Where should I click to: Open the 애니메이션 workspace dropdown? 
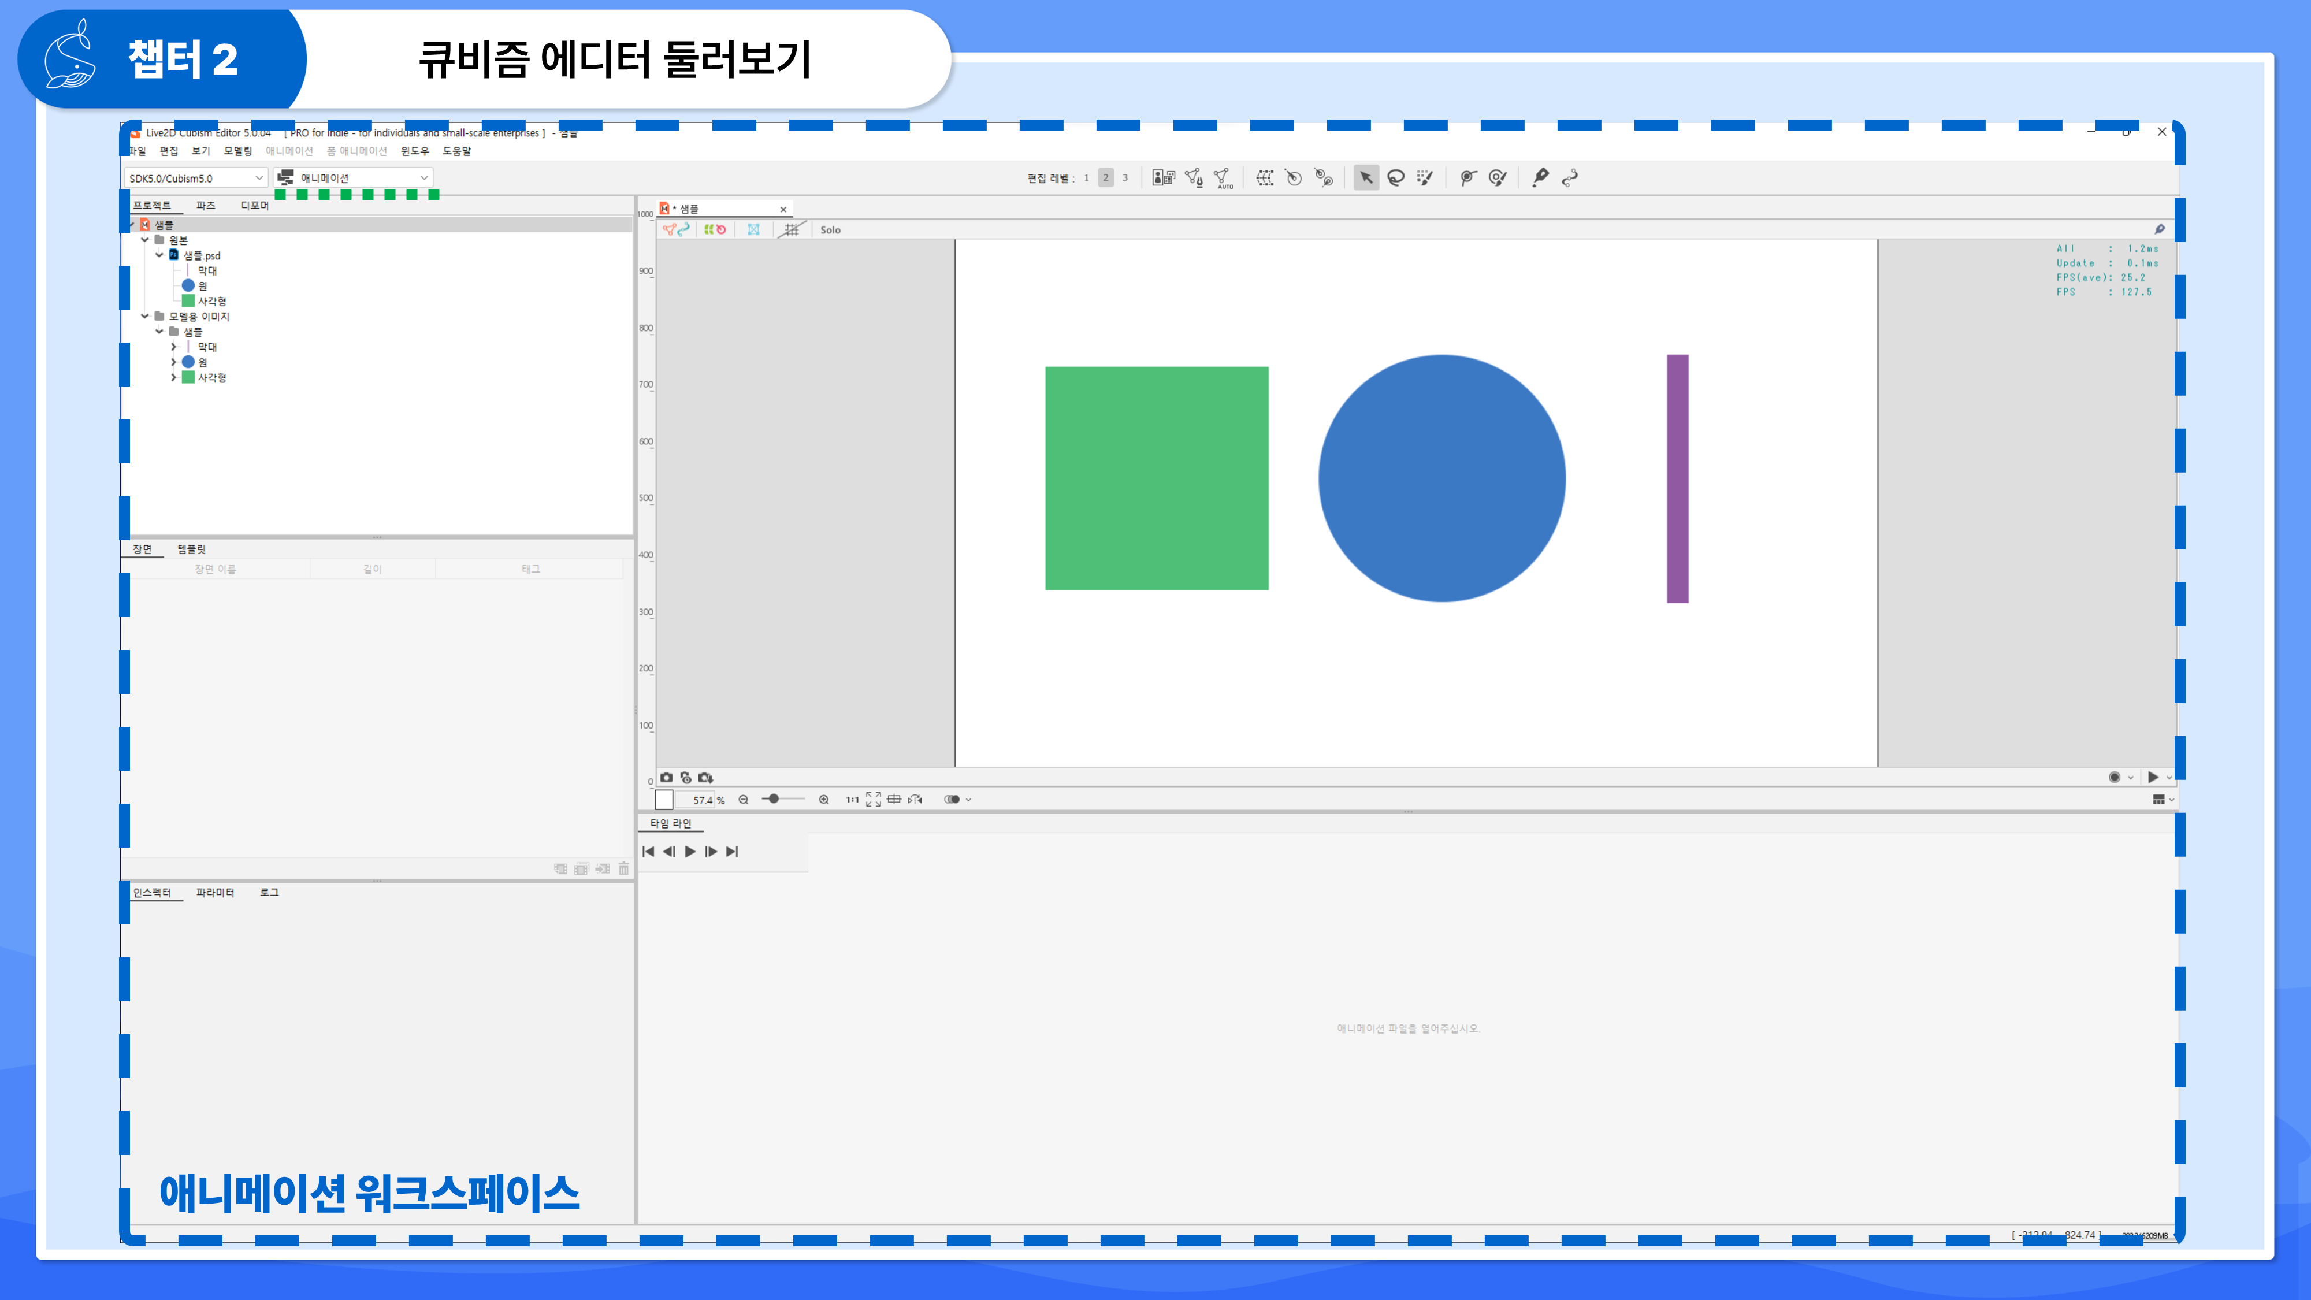(354, 177)
